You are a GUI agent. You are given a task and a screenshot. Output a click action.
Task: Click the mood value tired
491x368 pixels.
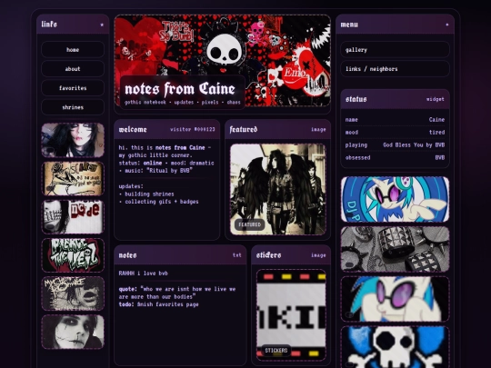436,133
